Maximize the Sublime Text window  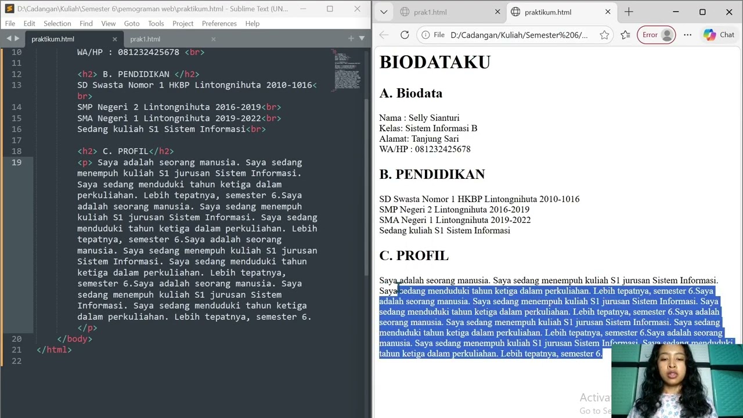tap(330, 9)
